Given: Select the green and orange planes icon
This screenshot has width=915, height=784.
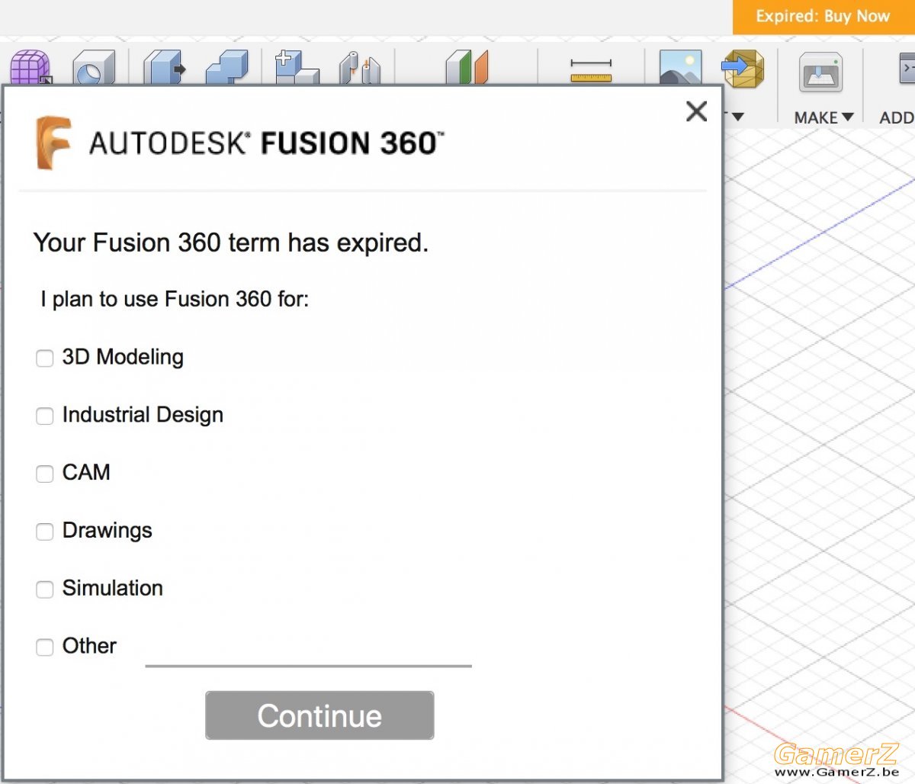Looking at the screenshot, I should pos(467,67).
